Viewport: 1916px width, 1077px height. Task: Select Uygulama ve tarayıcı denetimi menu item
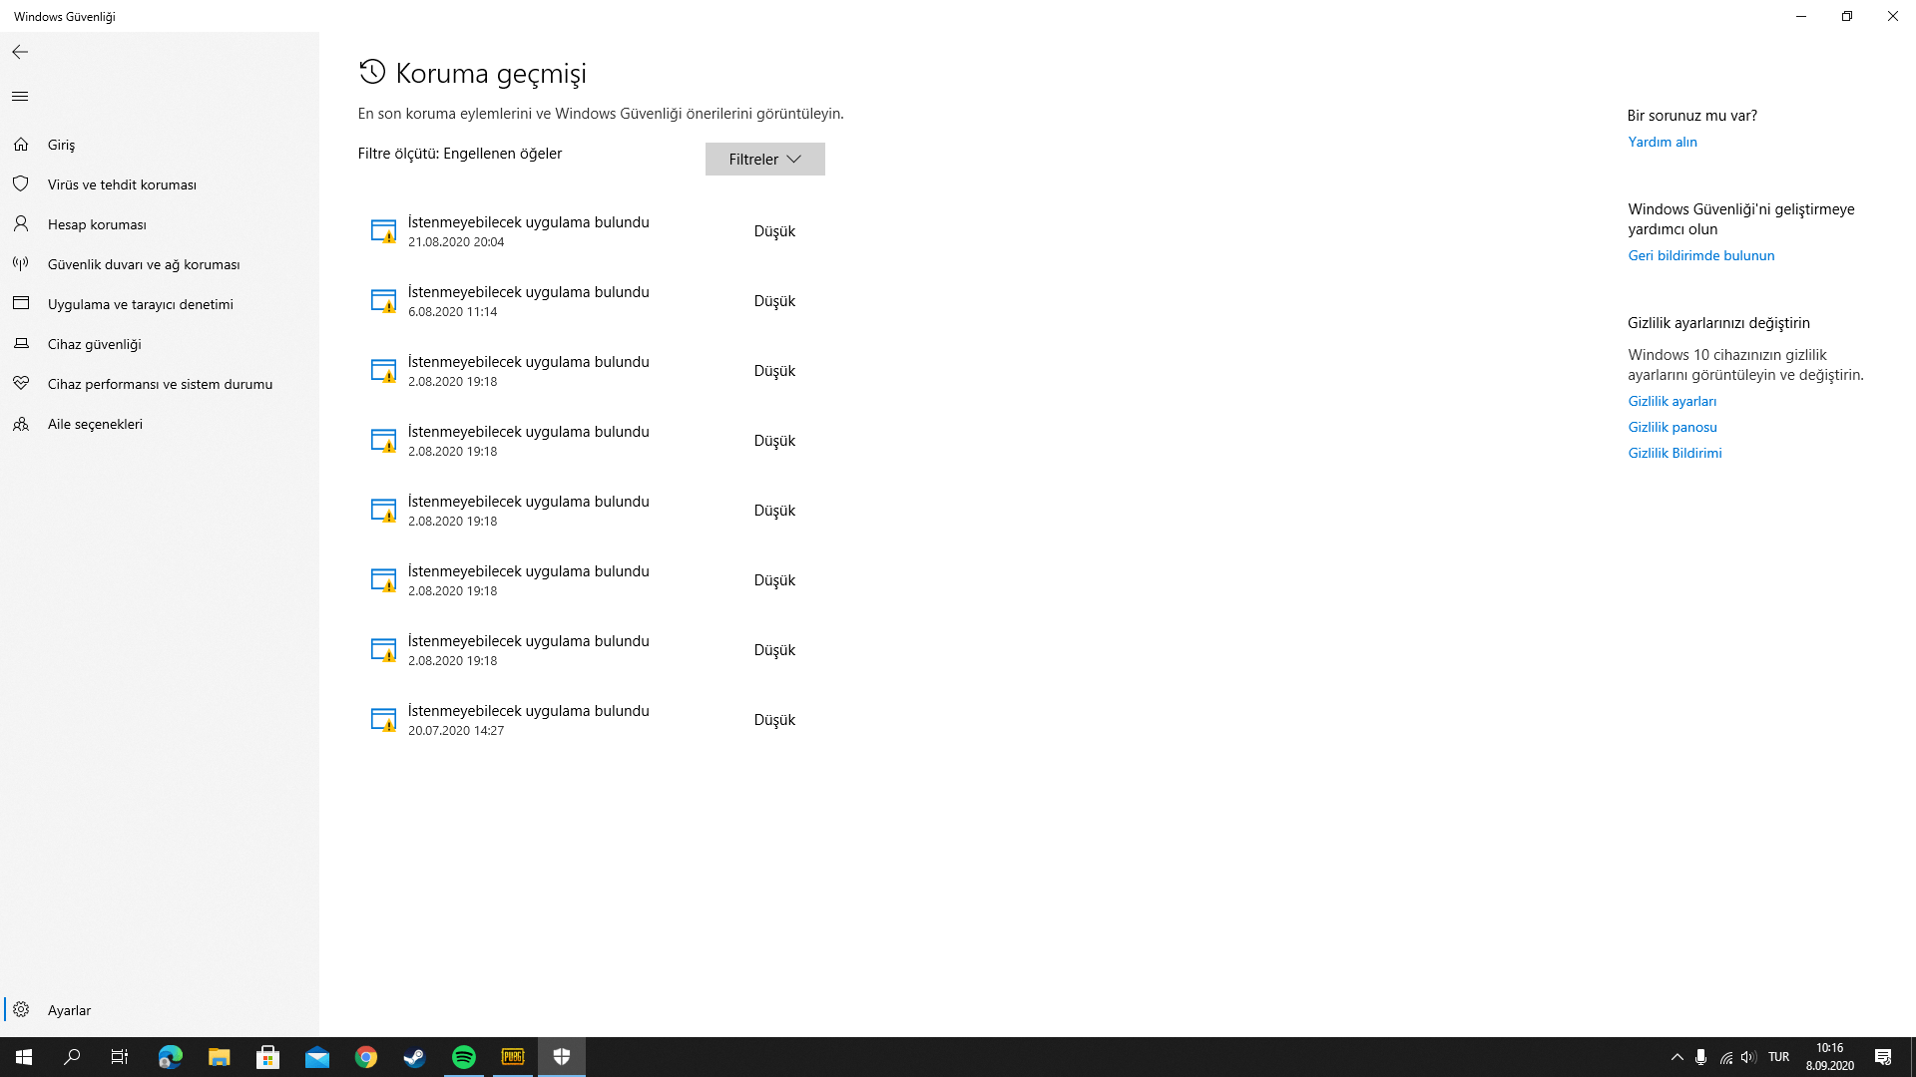pos(140,304)
